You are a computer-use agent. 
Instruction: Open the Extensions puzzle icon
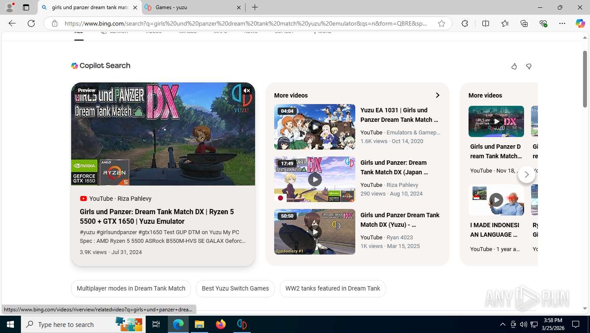tap(465, 23)
